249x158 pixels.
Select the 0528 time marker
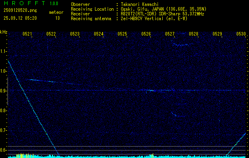pyautogui.click(x=194, y=34)
